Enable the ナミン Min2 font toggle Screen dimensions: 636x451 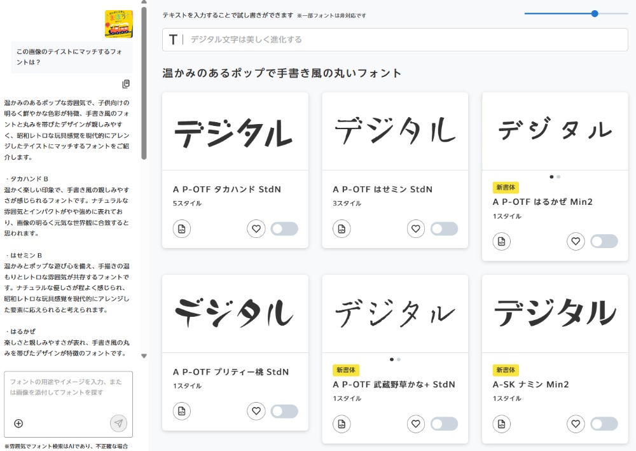604,424
